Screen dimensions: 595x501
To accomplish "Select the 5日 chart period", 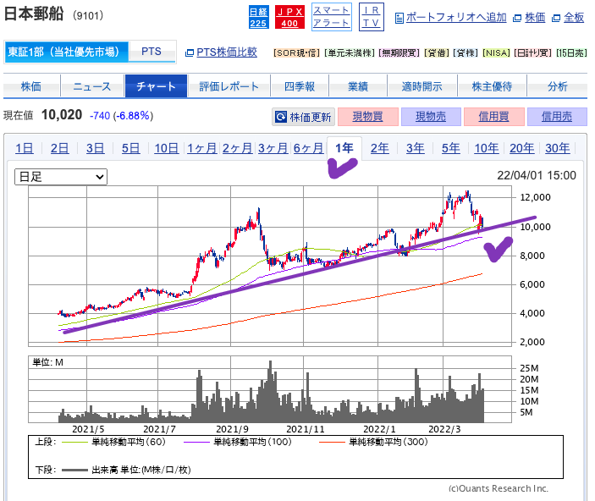I will tap(131, 148).
